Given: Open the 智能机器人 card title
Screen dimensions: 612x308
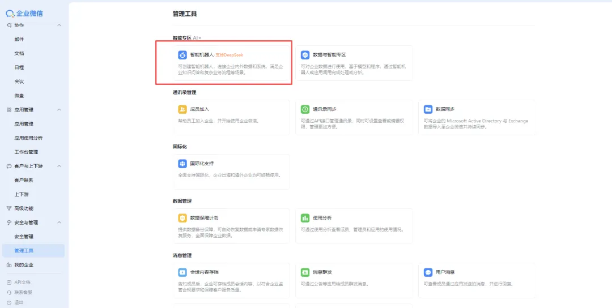Looking at the screenshot, I should tap(202, 55).
